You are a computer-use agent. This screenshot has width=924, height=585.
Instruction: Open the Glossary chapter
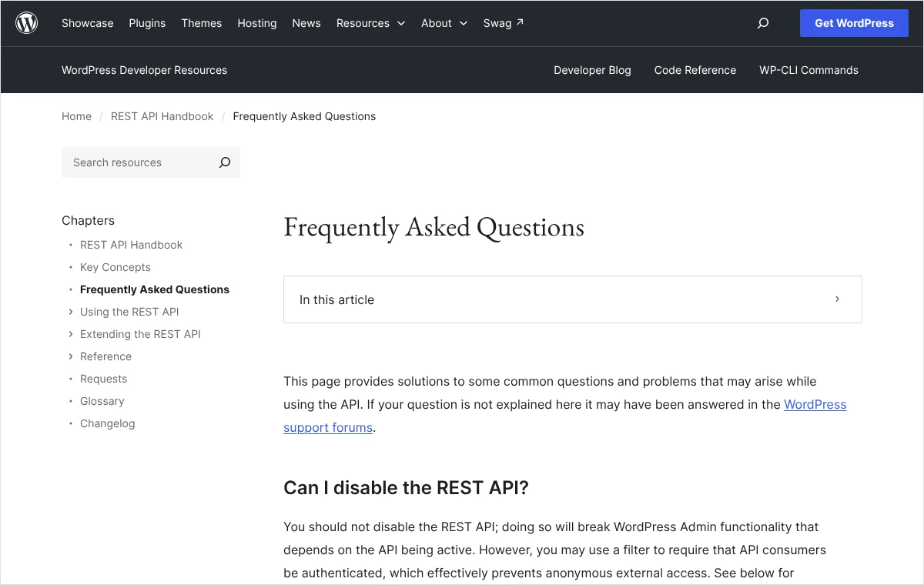pyautogui.click(x=102, y=401)
